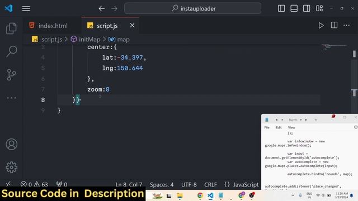The height and width of the screenshot is (201, 358).
Task: Click line number 8 in the gutter
Action: 43,100
